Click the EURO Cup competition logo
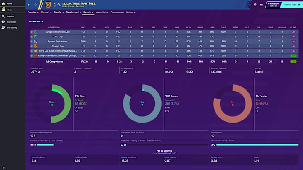Screen dimensions: 303x170 click(x=35, y=37)
